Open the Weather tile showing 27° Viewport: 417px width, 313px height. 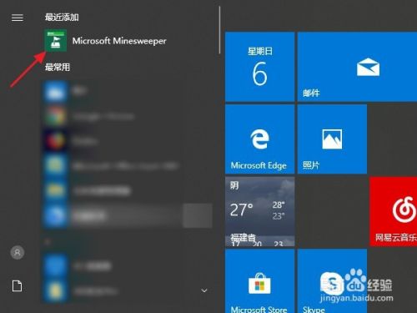tap(259, 211)
